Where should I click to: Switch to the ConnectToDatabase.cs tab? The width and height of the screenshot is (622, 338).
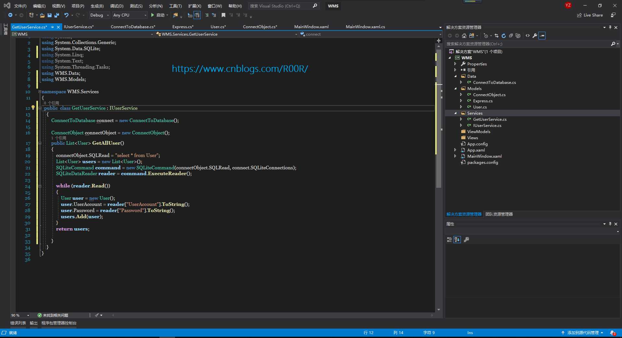click(133, 27)
